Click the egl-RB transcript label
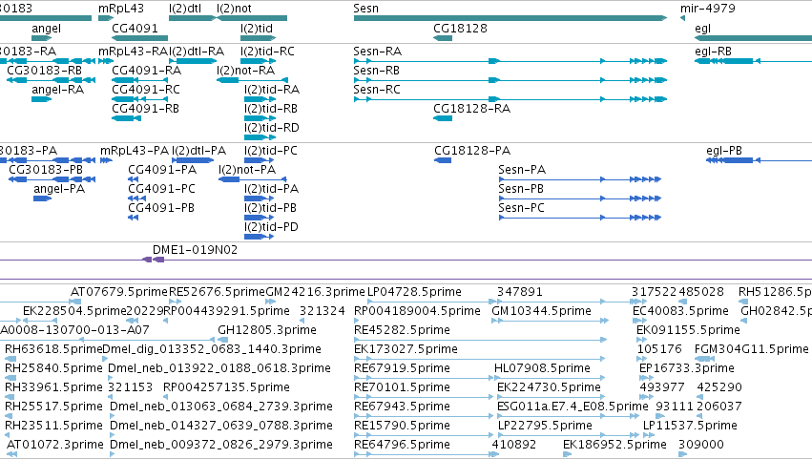This screenshot has height=459, width=812. click(713, 52)
